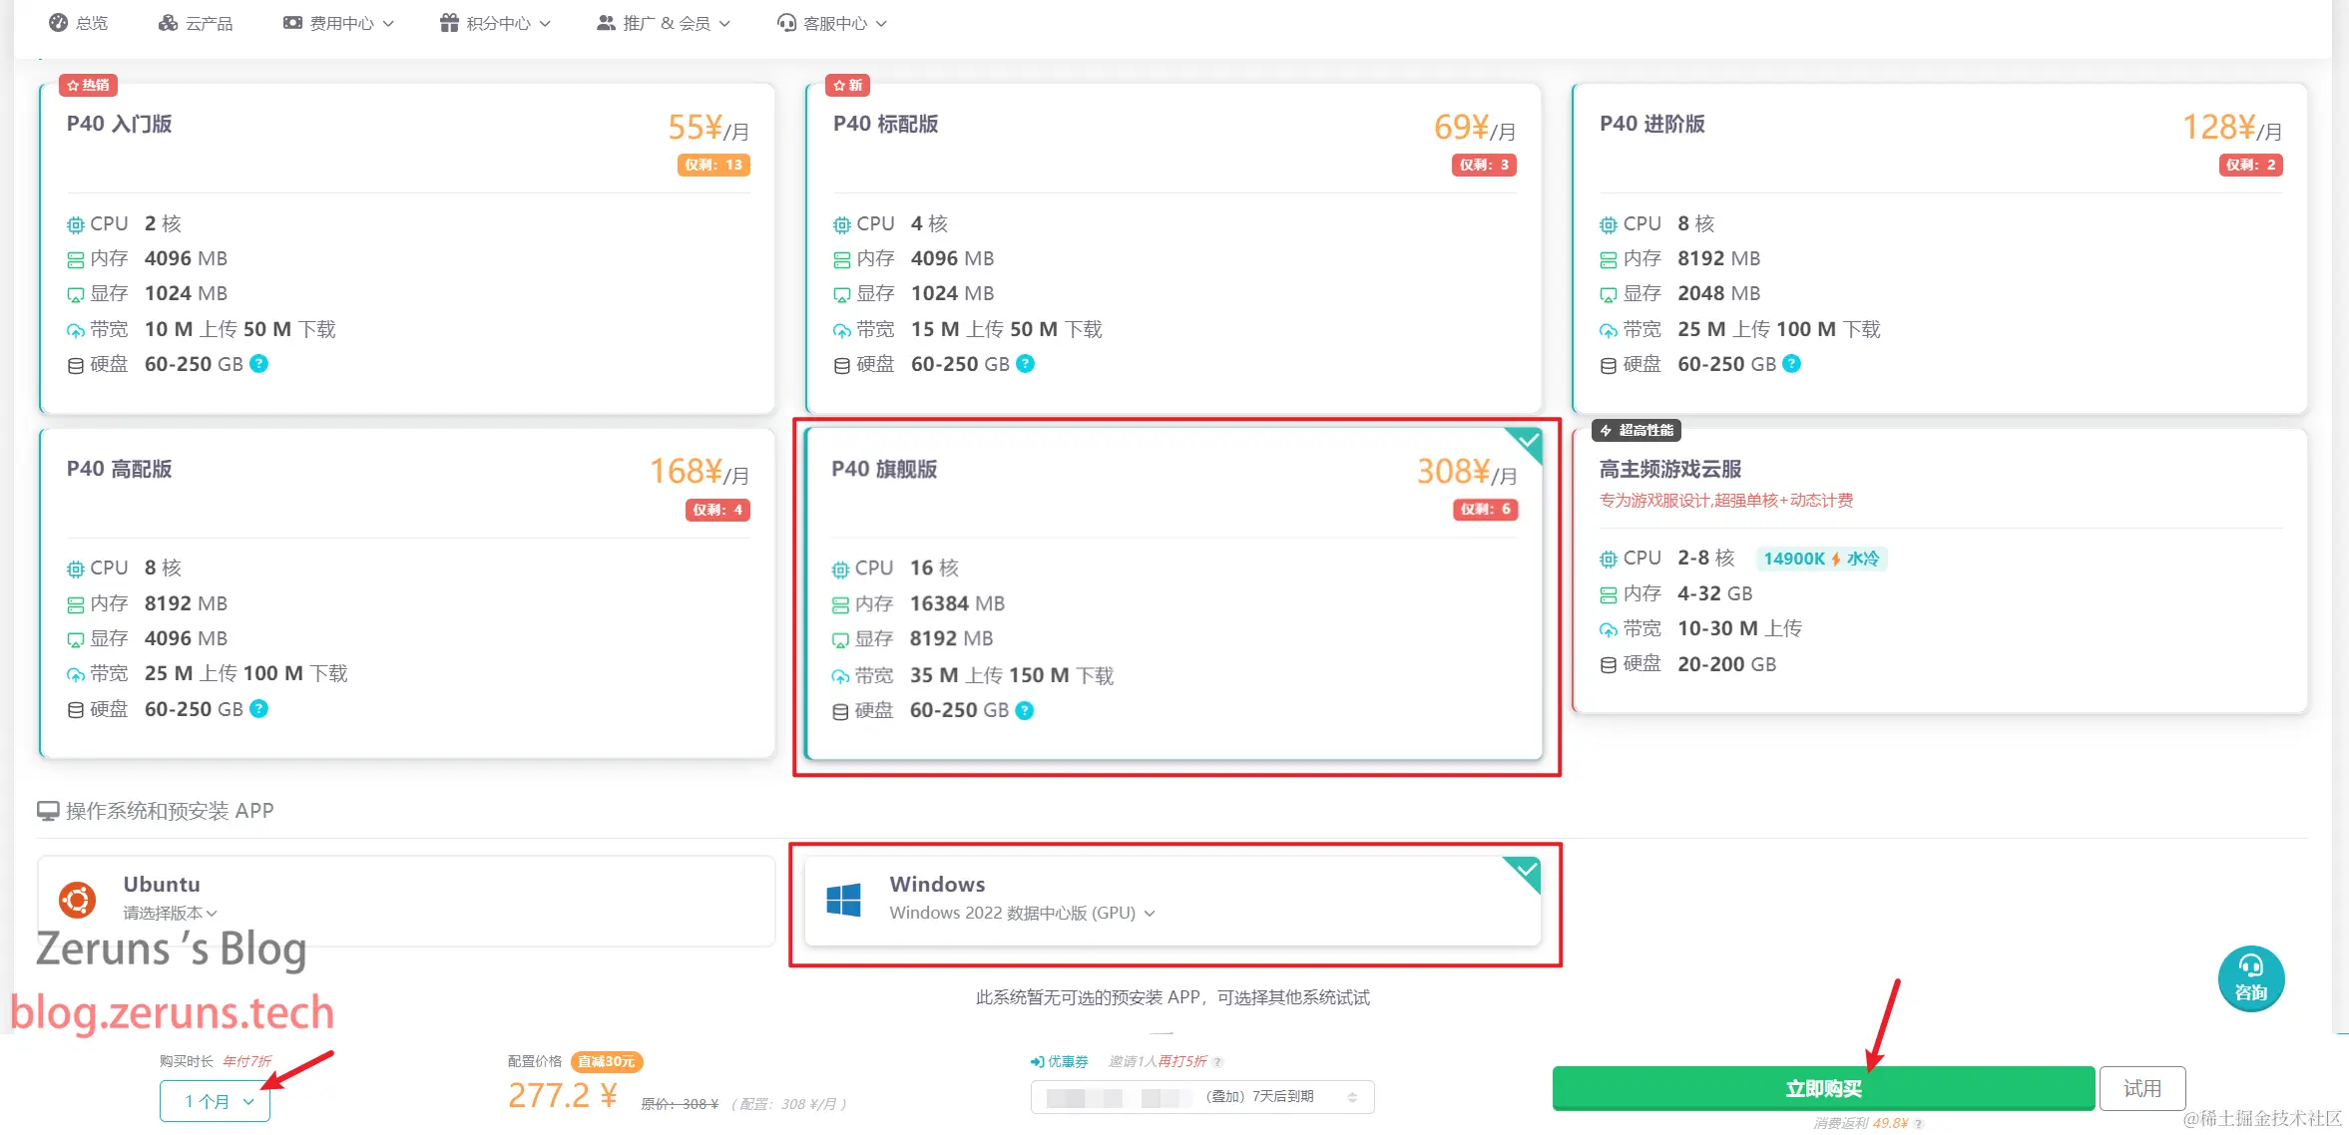
Task: Open the 积分中心 menu
Action: [x=496, y=23]
